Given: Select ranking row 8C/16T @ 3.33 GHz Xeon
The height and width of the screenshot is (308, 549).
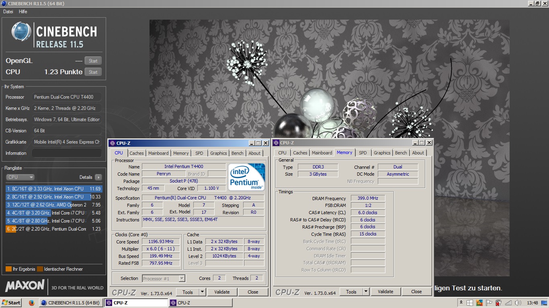Looking at the screenshot, I should (x=54, y=189).
